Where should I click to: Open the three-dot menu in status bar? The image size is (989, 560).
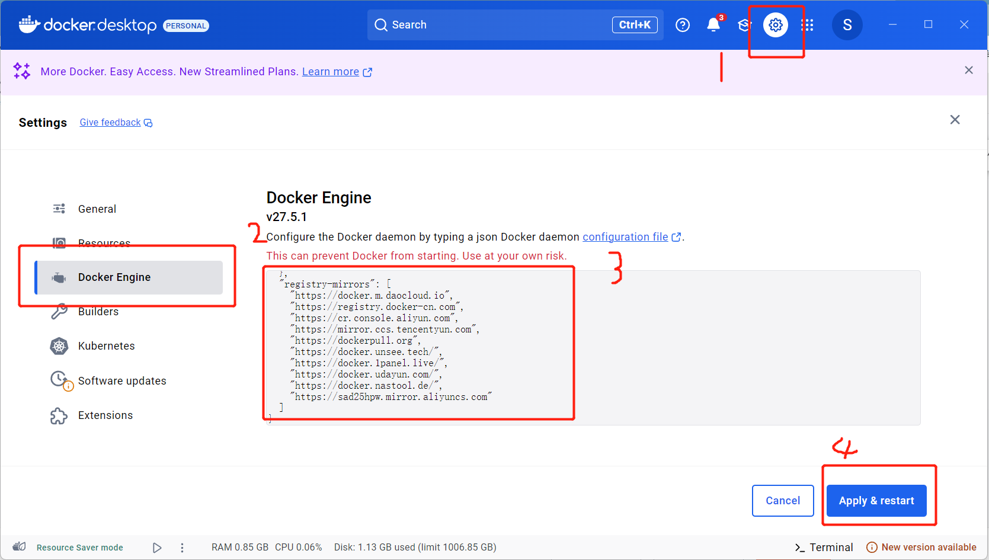point(182,548)
